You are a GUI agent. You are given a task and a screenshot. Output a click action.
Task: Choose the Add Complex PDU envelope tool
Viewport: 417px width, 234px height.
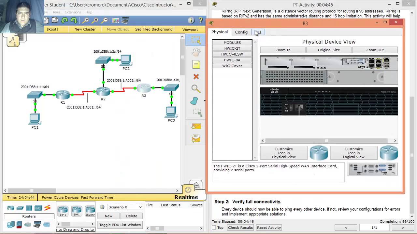pos(196,139)
